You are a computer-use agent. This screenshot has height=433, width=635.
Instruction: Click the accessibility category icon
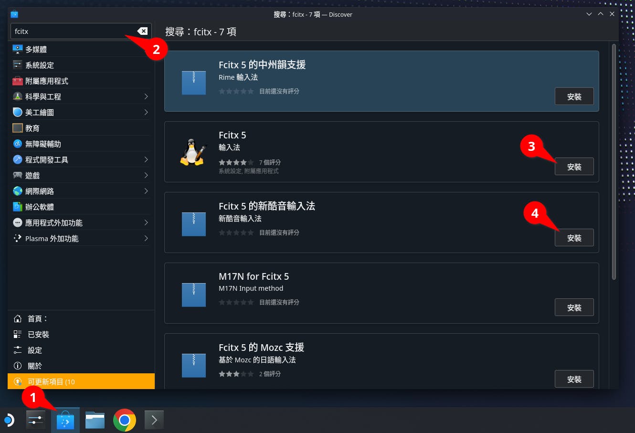[x=18, y=144]
